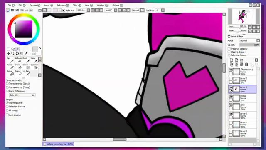
Task: Open the Filter menu
Action: pos(76,5)
